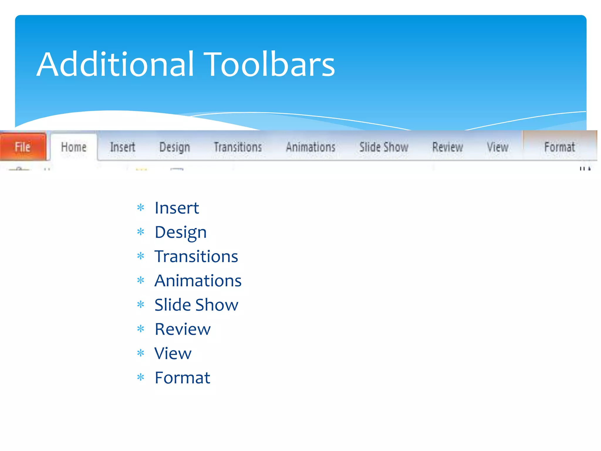
Task: Go to the Transitions ribbon tab
Action: (238, 147)
